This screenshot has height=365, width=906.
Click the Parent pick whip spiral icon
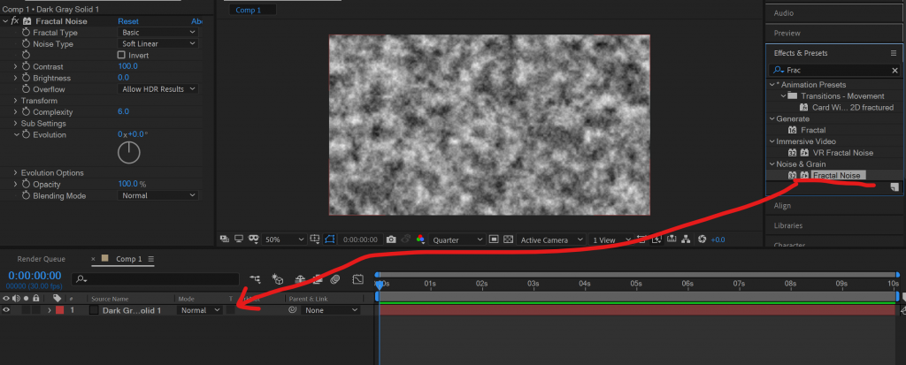pyautogui.click(x=293, y=310)
